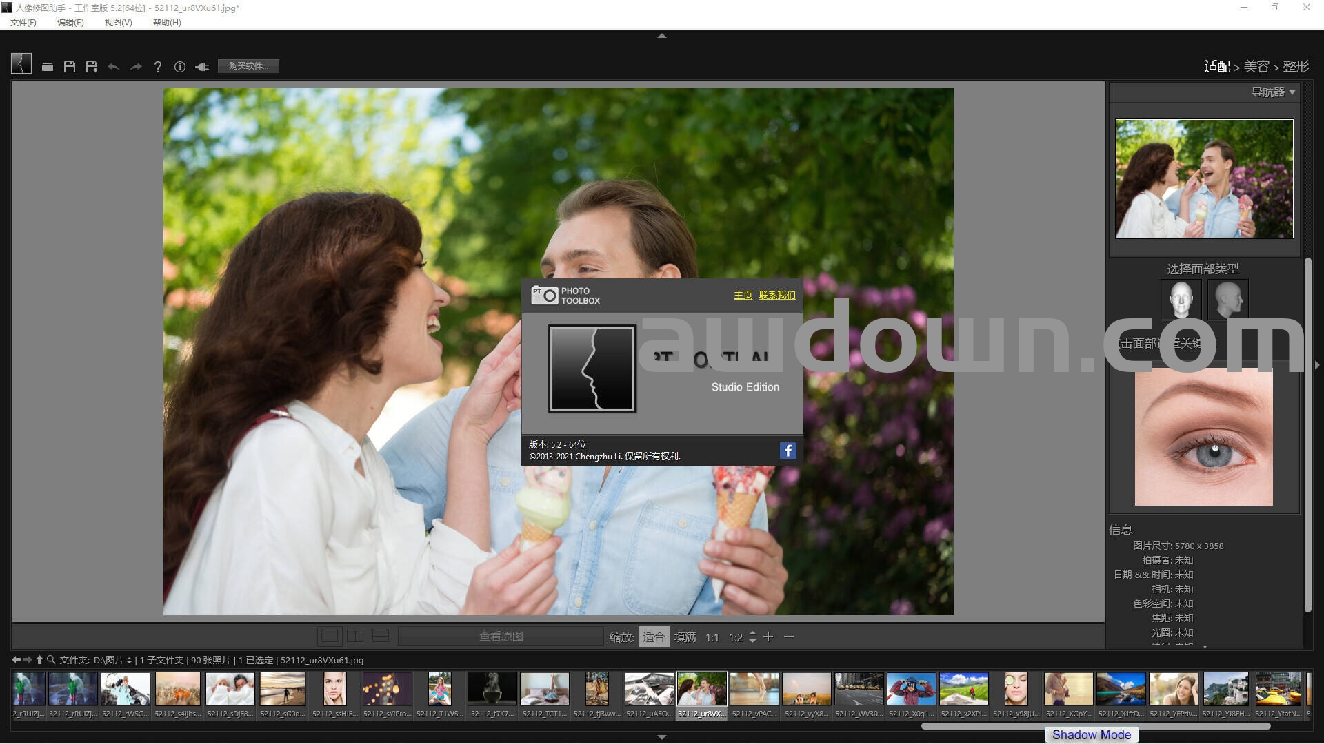Open the D:\图片 folder path dropdown

[x=113, y=660]
